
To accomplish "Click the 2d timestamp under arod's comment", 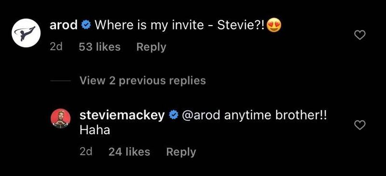I will pyautogui.click(x=56, y=47).
